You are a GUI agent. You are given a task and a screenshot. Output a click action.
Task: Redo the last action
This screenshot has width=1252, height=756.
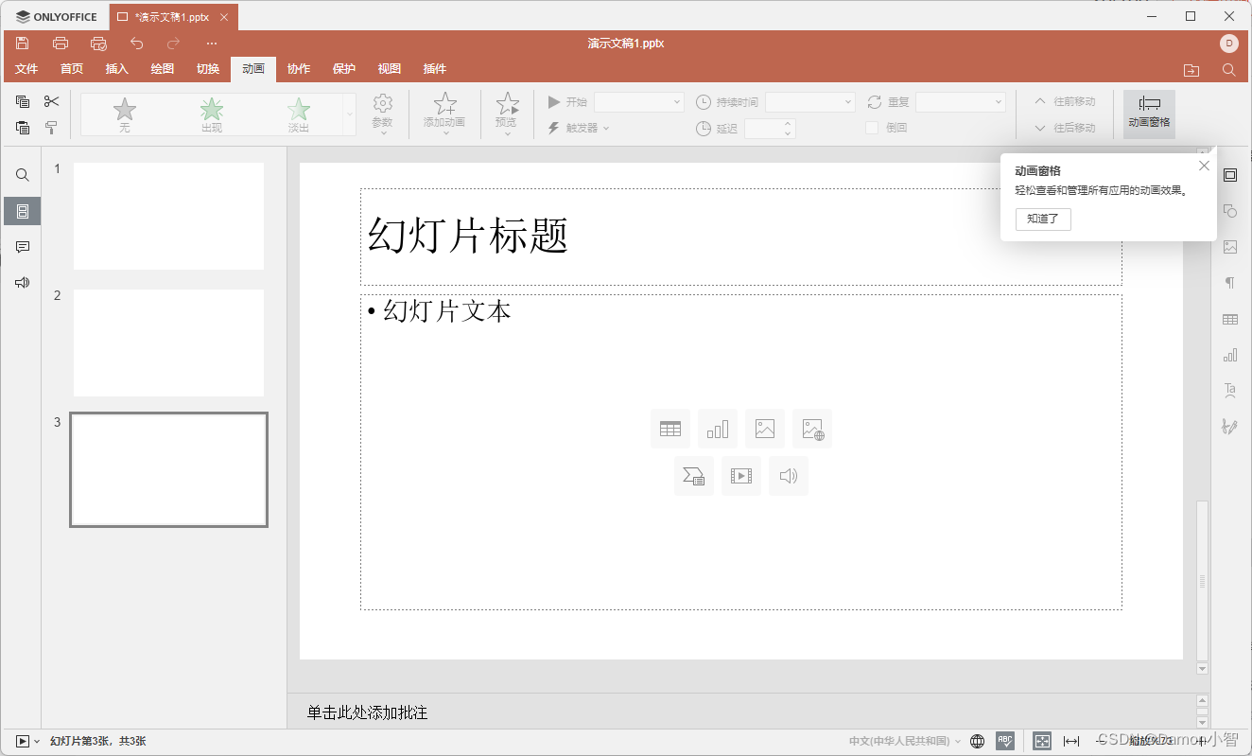click(173, 44)
